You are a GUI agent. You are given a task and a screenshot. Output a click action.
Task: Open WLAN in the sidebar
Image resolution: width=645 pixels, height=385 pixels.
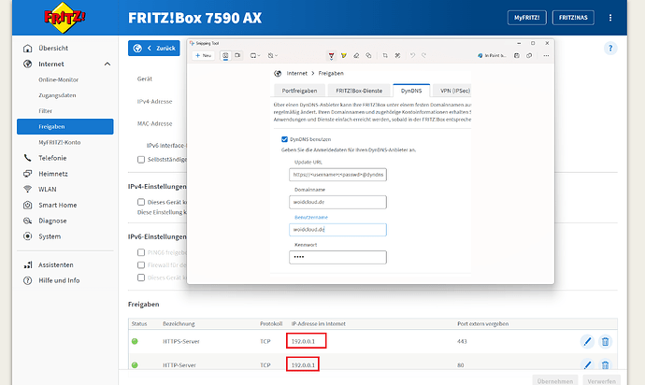tap(48, 189)
